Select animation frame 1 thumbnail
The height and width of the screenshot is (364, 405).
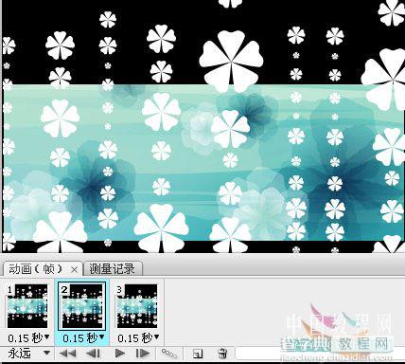click(x=27, y=306)
